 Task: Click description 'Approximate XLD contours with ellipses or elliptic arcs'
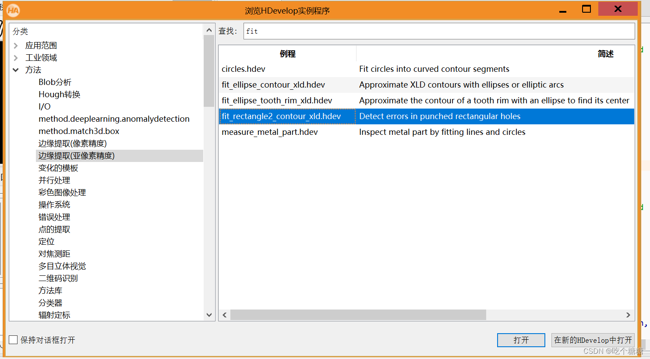(x=461, y=85)
